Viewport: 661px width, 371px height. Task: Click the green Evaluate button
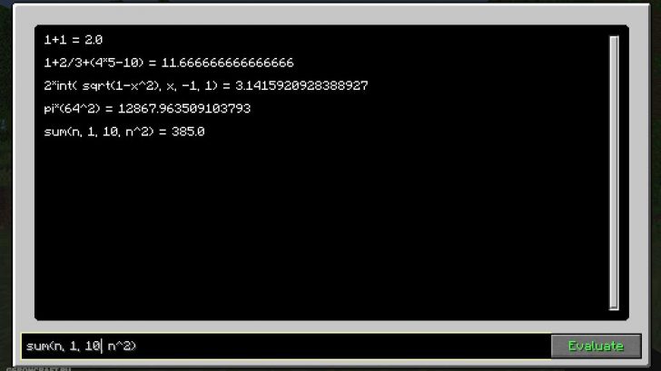[596, 346]
